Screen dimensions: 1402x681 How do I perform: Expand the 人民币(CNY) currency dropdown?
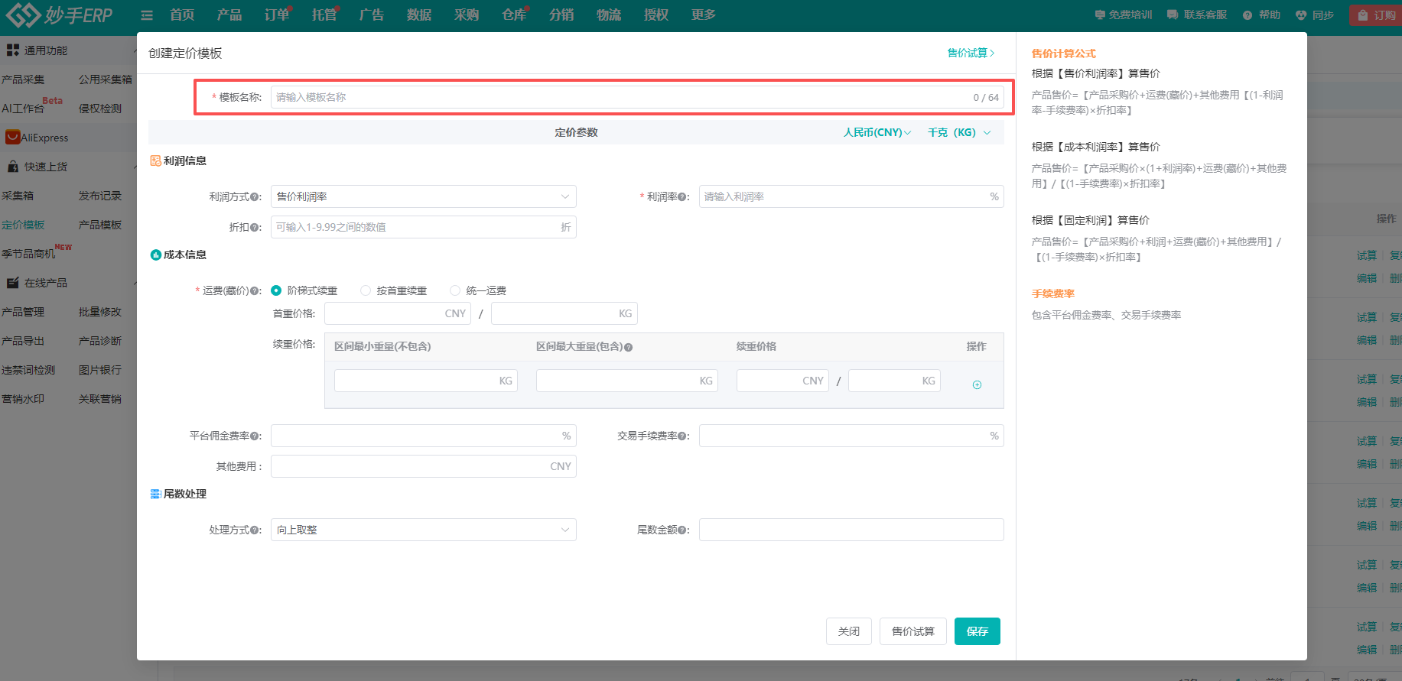click(877, 132)
